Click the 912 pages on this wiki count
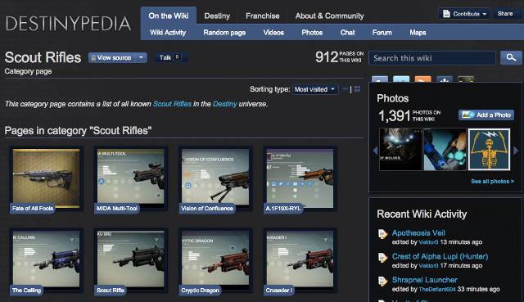The width and height of the screenshot is (524, 302). tap(339, 57)
